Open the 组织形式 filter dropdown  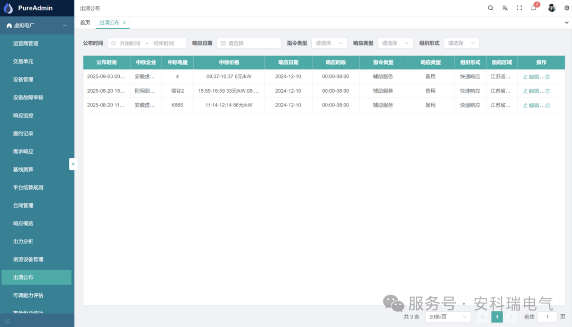pyautogui.click(x=460, y=43)
